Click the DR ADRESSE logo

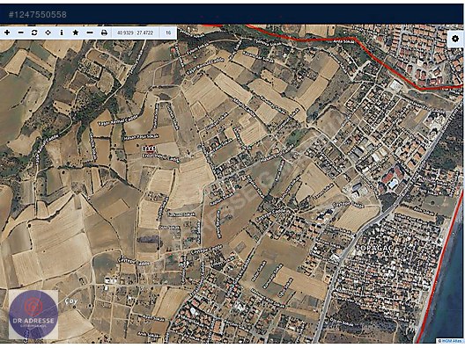click(33, 315)
